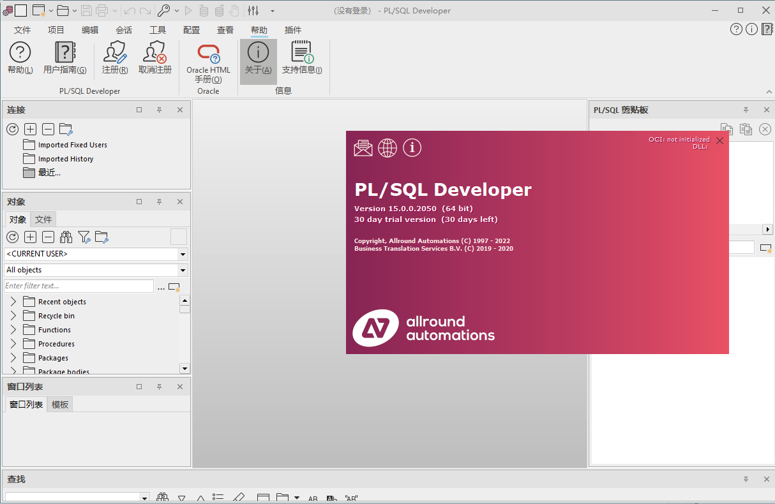Click the email envelope icon in About dialog
775x504 pixels.
(x=363, y=148)
